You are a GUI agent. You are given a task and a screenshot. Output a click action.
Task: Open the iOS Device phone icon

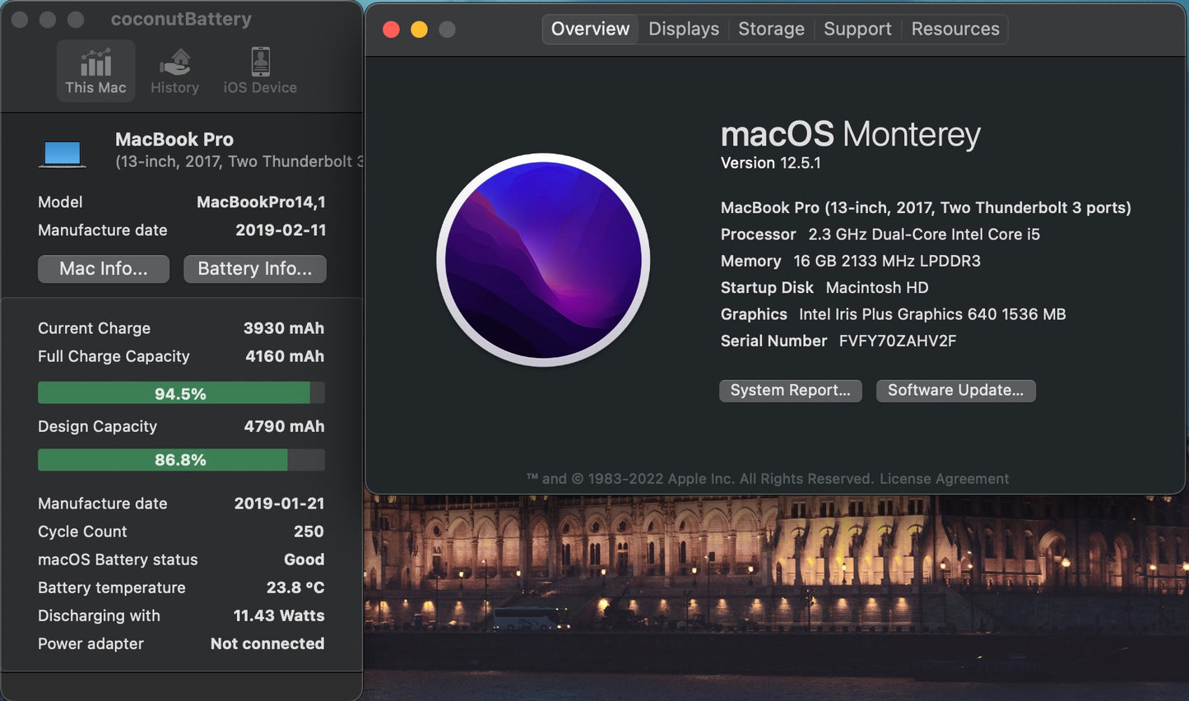[259, 62]
